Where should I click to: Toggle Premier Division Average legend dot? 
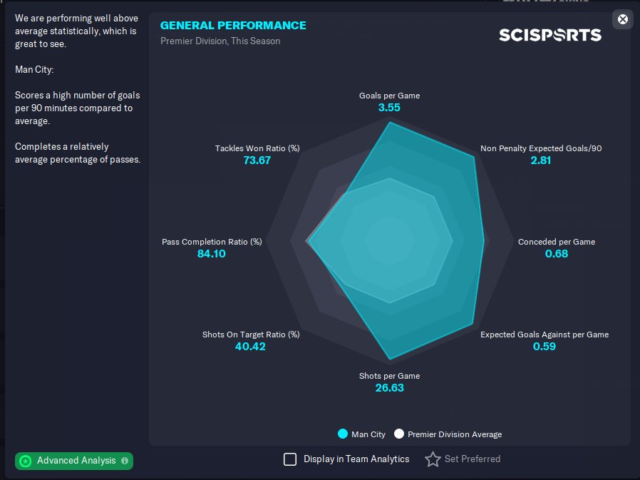point(399,434)
